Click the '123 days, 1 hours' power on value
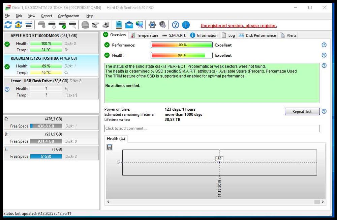Screen dimensions: 337x220 (180, 109)
